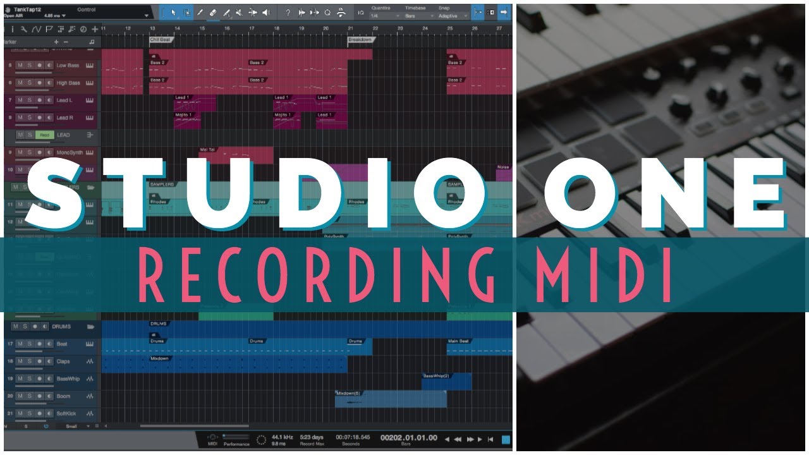Click the Breakdown marker

point(361,39)
